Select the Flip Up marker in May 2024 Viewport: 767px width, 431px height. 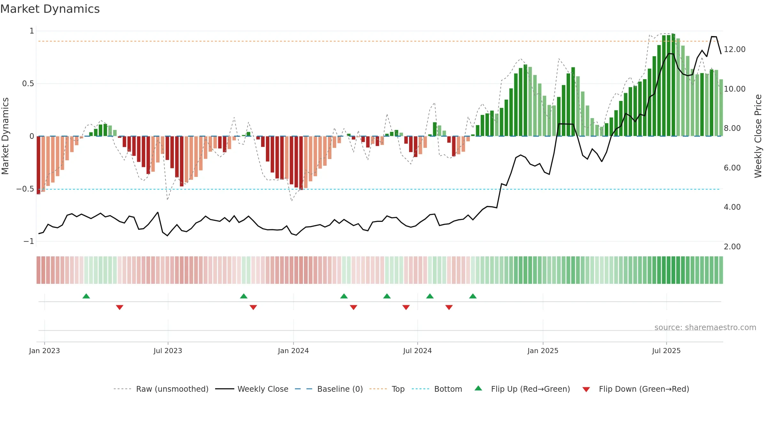pos(387,296)
